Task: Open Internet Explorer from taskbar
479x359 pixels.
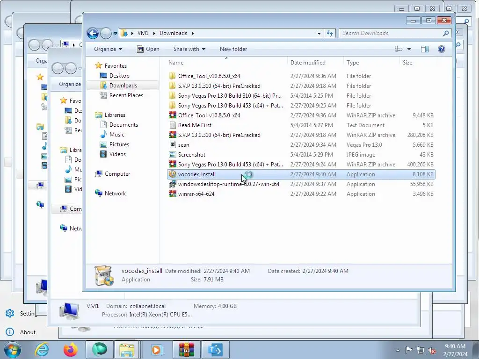Action: [42, 350]
